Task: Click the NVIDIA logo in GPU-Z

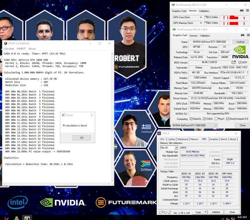Action: (x=240, y=52)
